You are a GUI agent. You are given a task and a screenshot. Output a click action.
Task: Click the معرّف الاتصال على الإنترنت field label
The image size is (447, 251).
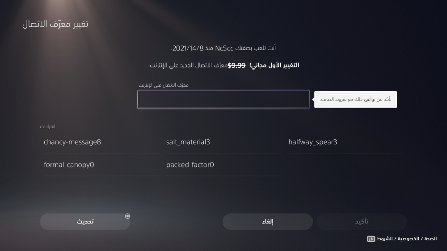point(163,85)
